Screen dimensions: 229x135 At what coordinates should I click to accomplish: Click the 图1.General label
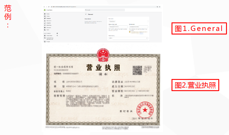(199, 29)
